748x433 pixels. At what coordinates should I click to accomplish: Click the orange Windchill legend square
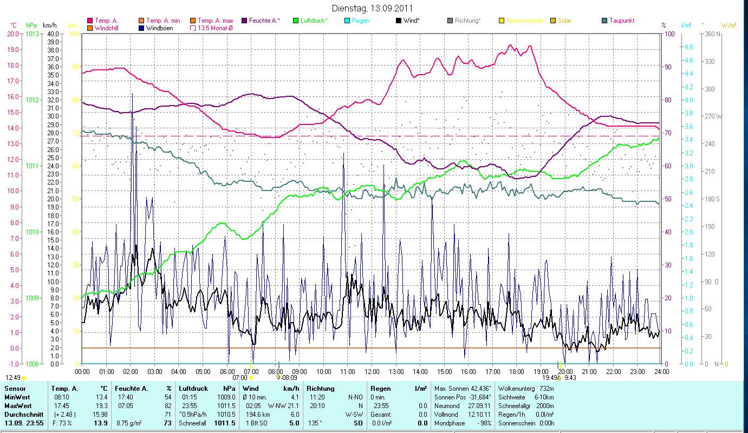[x=90, y=28]
